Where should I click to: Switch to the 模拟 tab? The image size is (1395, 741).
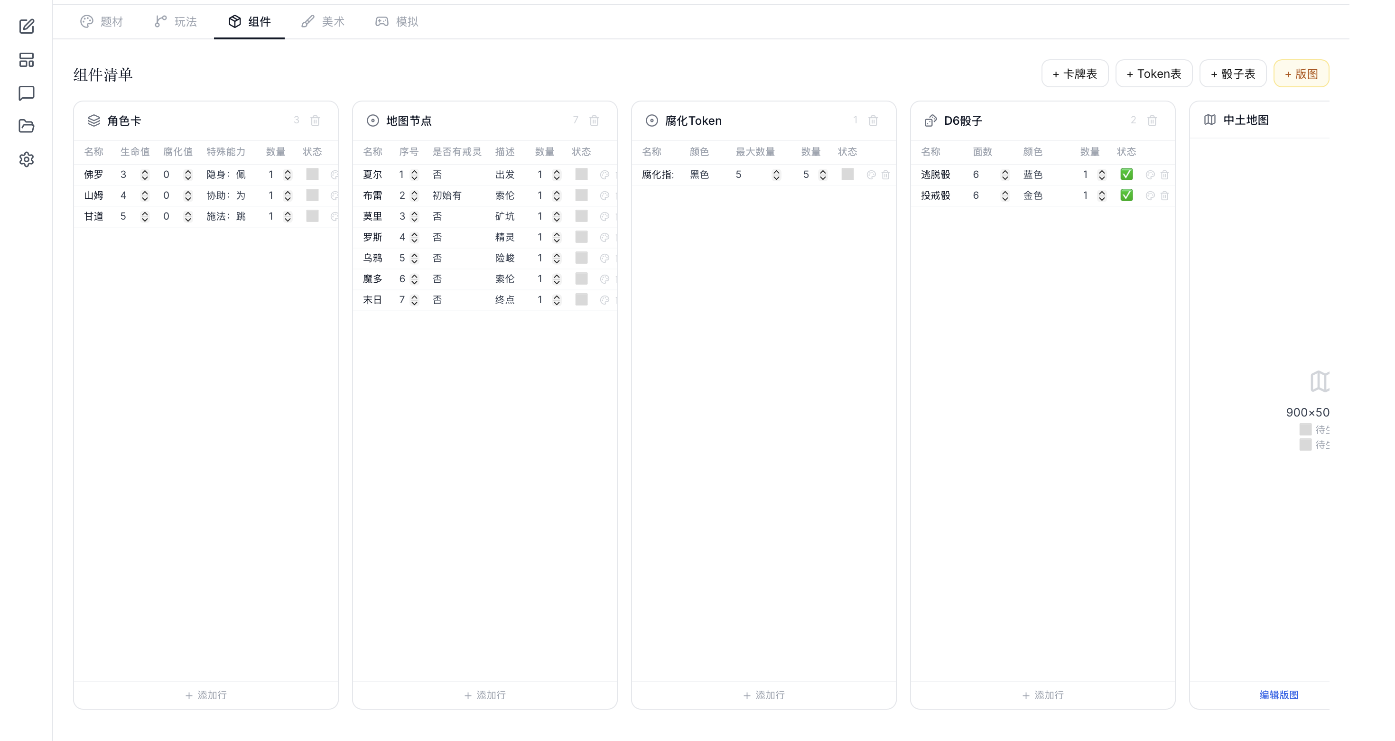coord(397,22)
